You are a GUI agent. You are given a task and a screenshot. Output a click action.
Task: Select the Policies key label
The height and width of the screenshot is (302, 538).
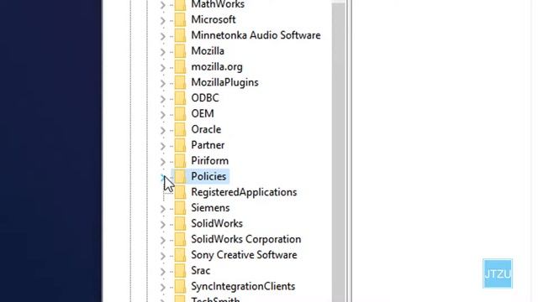point(208,176)
